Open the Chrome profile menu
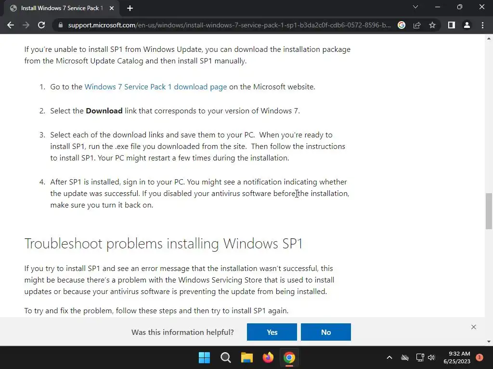Viewport: 493px width, 369px height. click(x=467, y=25)
